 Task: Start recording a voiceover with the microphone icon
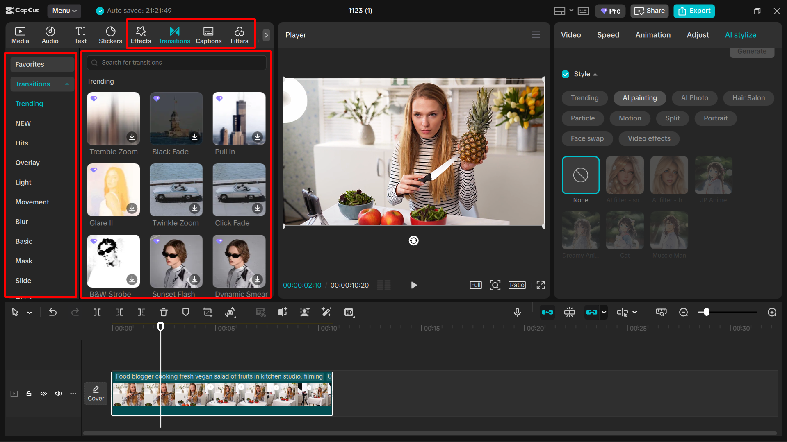(x=517, y=312)
